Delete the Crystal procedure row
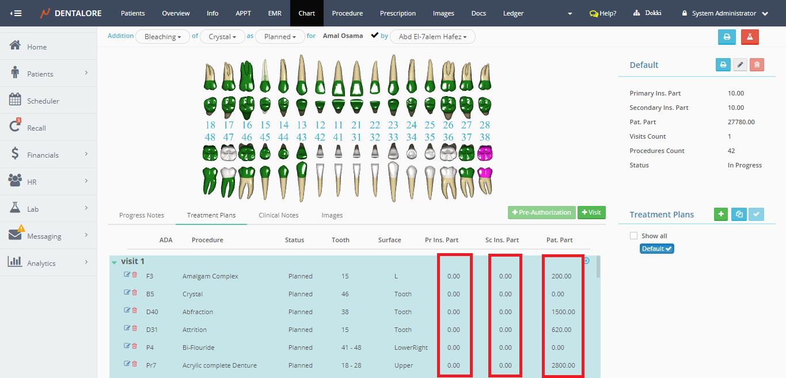 coord(135,293)
